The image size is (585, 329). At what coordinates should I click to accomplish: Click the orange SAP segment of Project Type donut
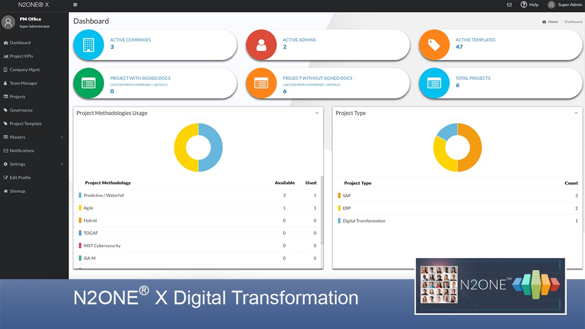tap(476, 148)
